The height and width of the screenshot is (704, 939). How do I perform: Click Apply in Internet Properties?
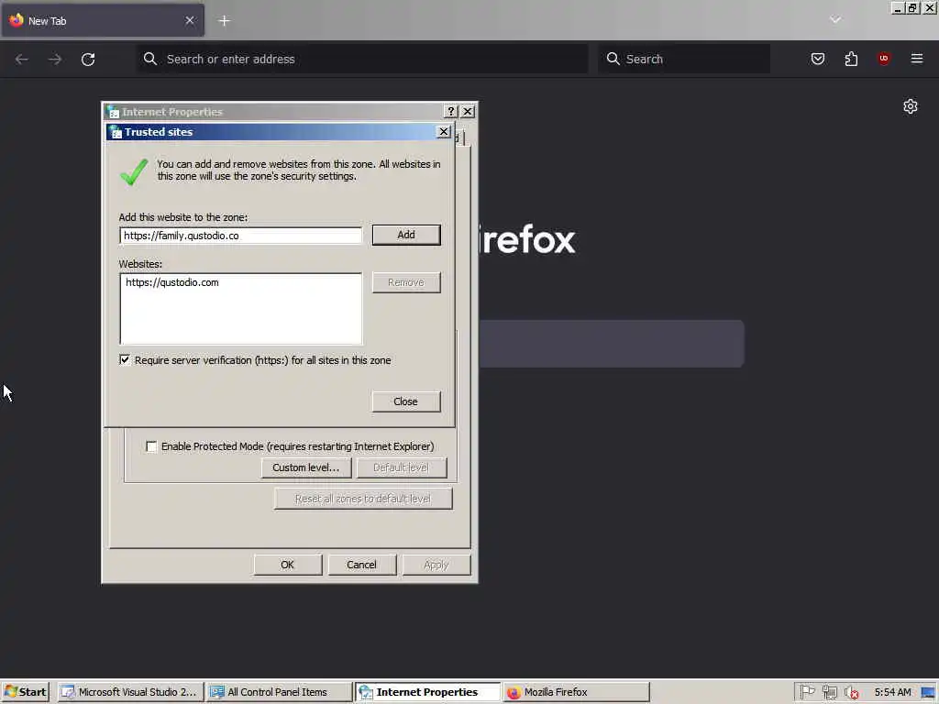tap(436, 565)
